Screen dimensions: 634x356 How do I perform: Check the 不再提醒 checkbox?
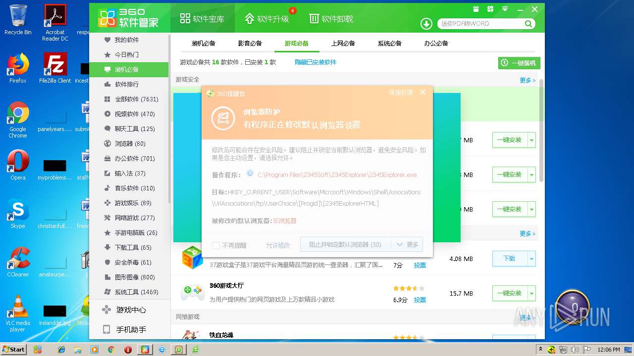click(216, 245)
